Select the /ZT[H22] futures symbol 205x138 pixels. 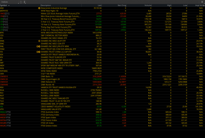click(4, 30)
